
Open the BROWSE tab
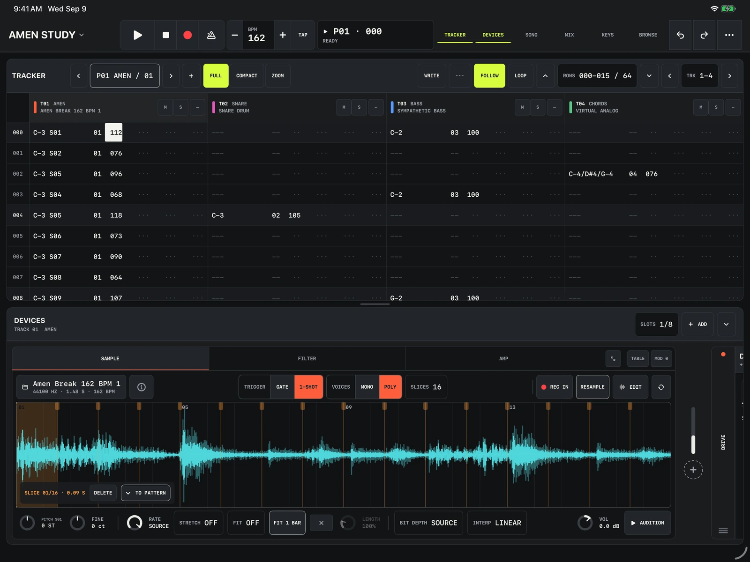click(x=648, y=35)
